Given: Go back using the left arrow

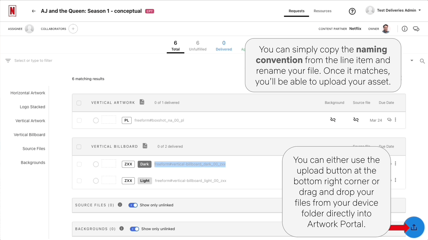Looking at the screenshot, I should pyautogui.click(x=34, y=11).
